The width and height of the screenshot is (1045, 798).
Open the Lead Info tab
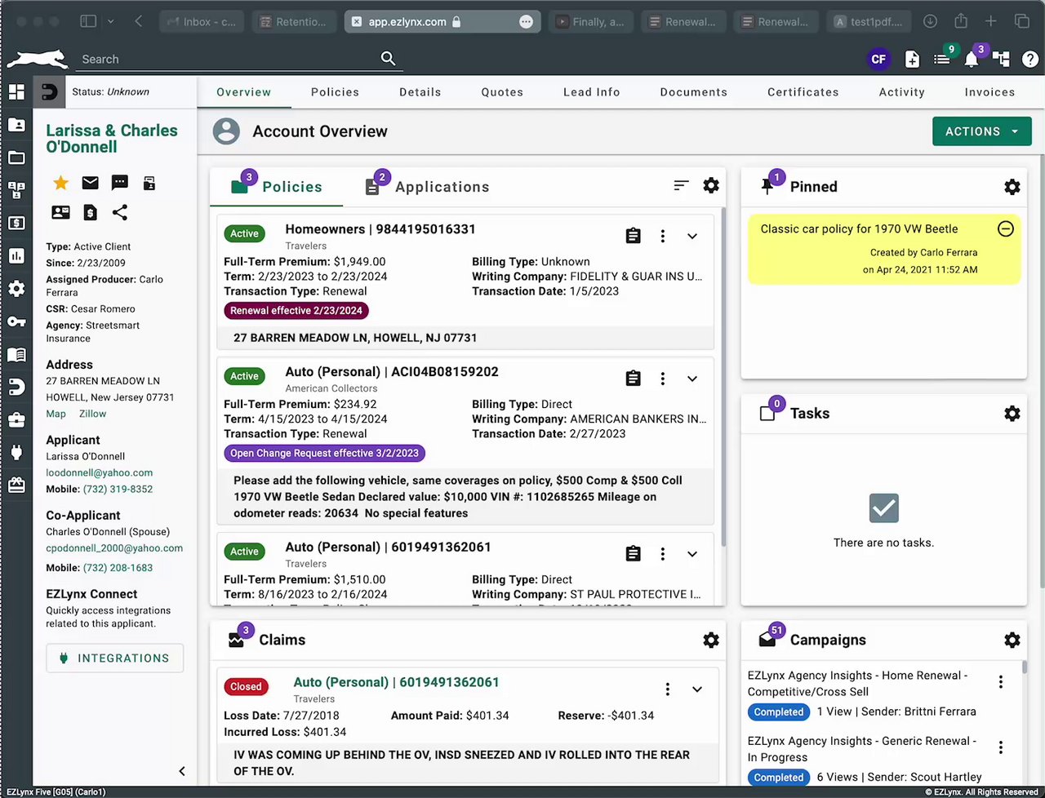point(592,92)
